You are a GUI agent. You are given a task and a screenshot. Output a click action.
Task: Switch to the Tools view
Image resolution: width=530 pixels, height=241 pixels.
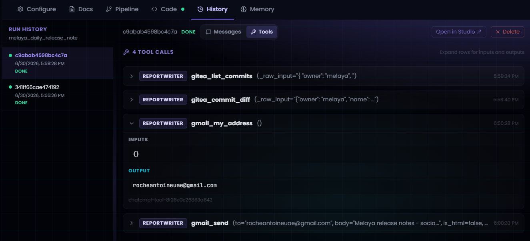[x=262, y=32]
